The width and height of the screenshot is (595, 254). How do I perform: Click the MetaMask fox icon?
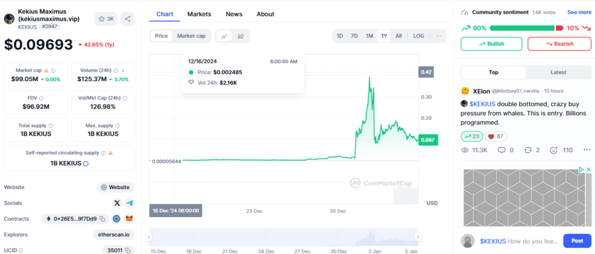[130, 219]
